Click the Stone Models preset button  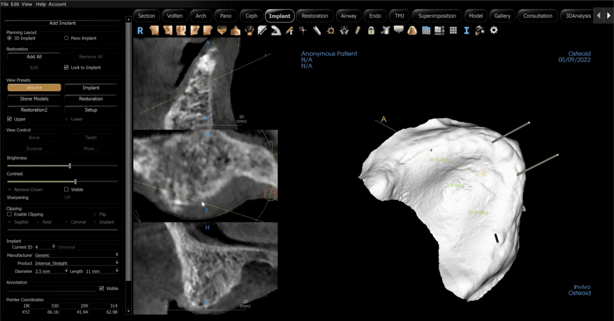34,99
